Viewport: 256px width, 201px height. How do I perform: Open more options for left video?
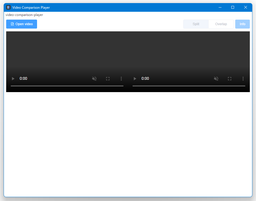[x=121, y=79]
